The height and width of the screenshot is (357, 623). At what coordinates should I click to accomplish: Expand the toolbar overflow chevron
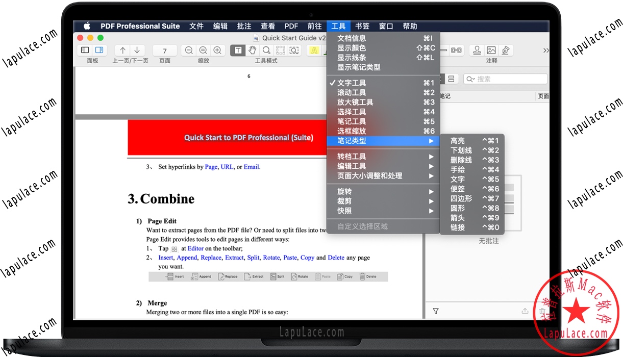tap(546, 50)
